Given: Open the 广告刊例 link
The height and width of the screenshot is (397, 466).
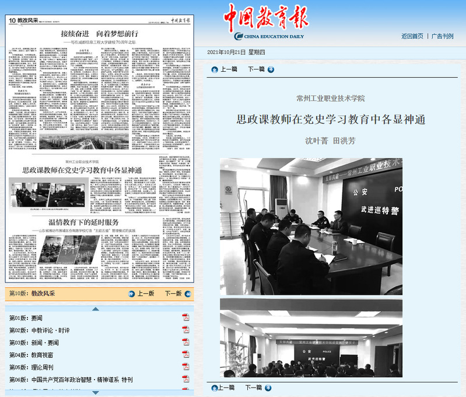Looking at the screenshot, I should click(x=442, y=36).
